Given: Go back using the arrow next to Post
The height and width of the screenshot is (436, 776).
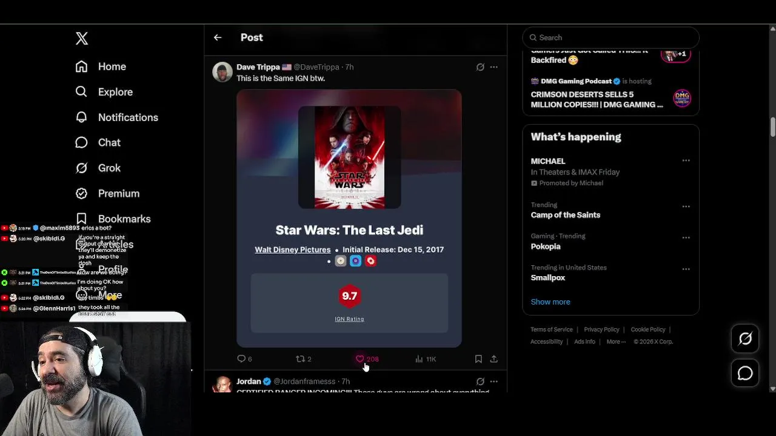Looking at the screenshot, I should point(218,38).
